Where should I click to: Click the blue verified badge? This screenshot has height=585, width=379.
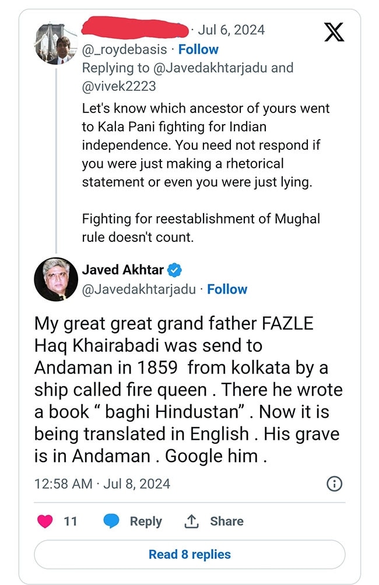tap(174, 270)
